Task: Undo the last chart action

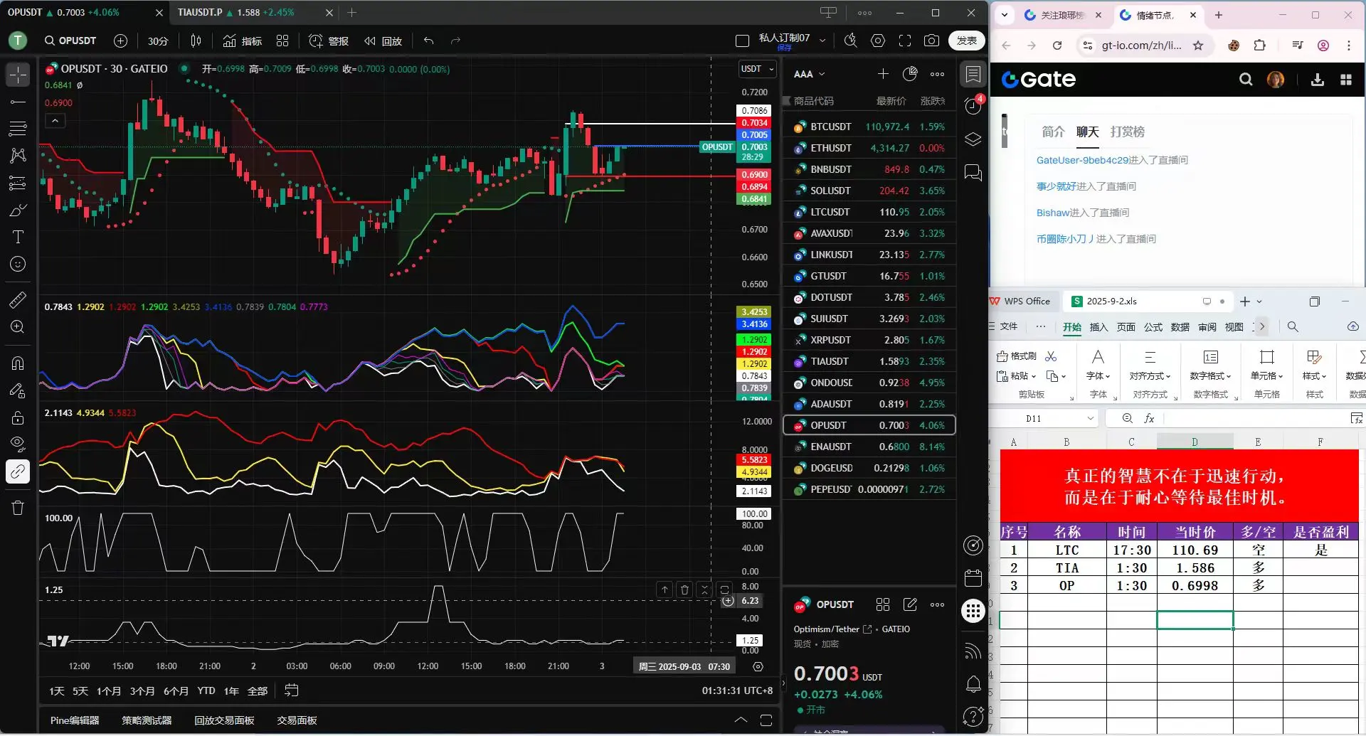Action: click(x=428, y=41)
